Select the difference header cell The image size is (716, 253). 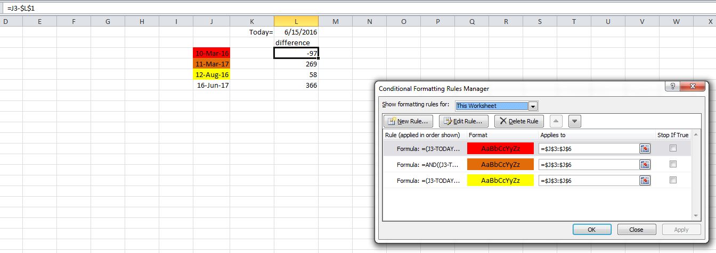click(296, 43)
